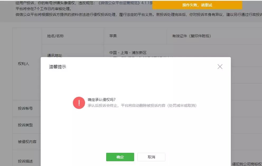Click the orange 操作失败，请重试 notification banner

pos(197,5)
